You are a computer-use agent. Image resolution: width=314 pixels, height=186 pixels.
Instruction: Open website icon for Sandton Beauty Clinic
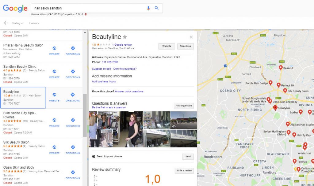54,71
